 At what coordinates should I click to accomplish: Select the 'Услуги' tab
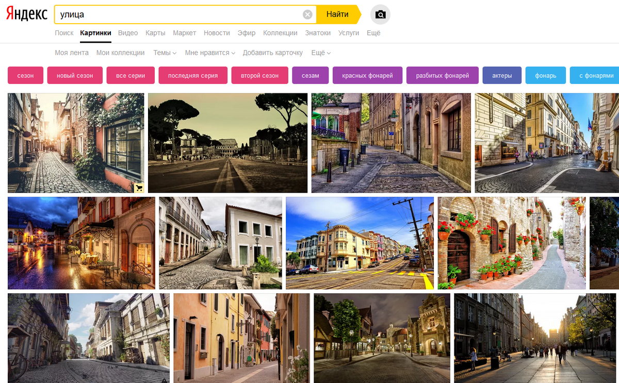pos(349,33)
